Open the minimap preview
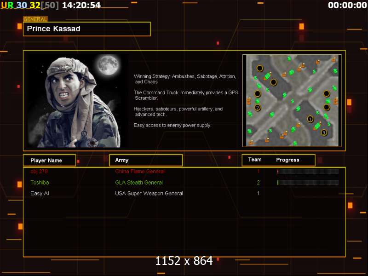Screen dimensions: 368x276 pyautogui.click(x=292, y=101)
